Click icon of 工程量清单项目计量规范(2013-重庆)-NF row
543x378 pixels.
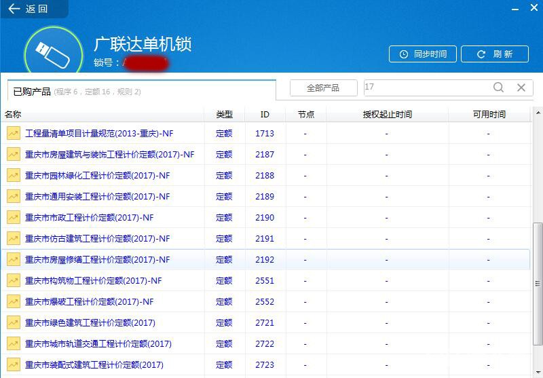coord(14,133)
